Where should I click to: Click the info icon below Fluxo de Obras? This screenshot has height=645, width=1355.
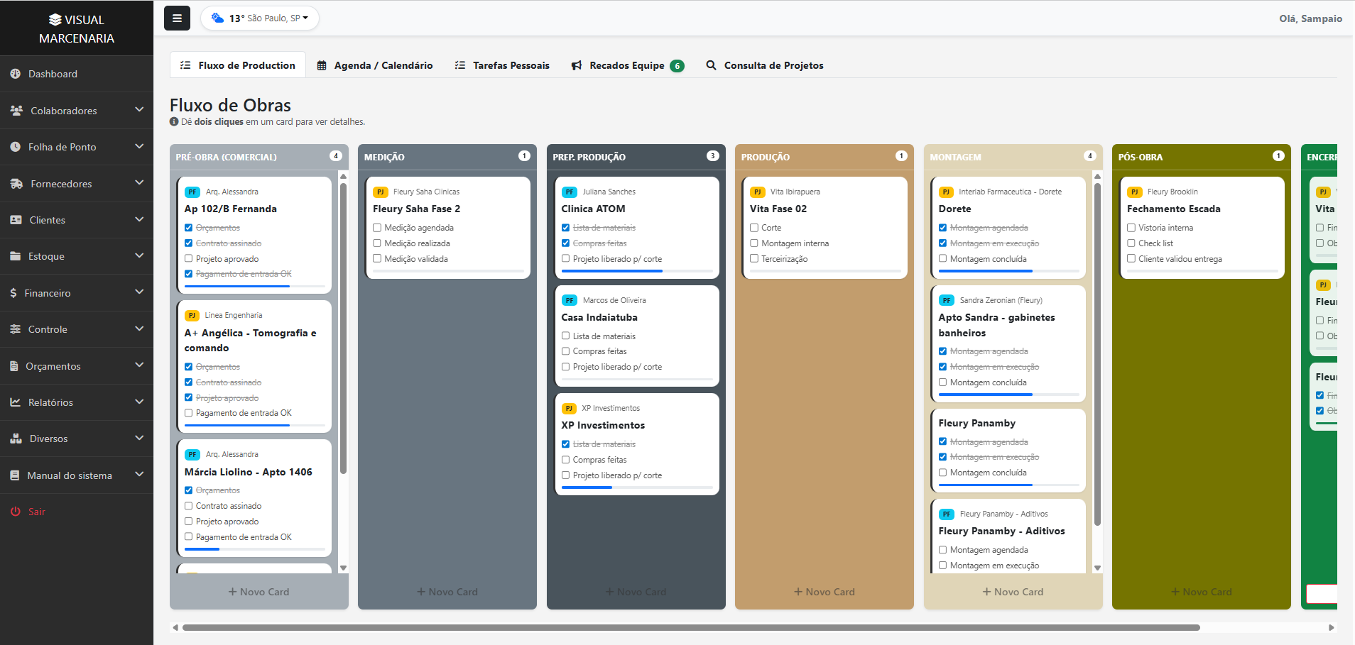coord(174,122)
